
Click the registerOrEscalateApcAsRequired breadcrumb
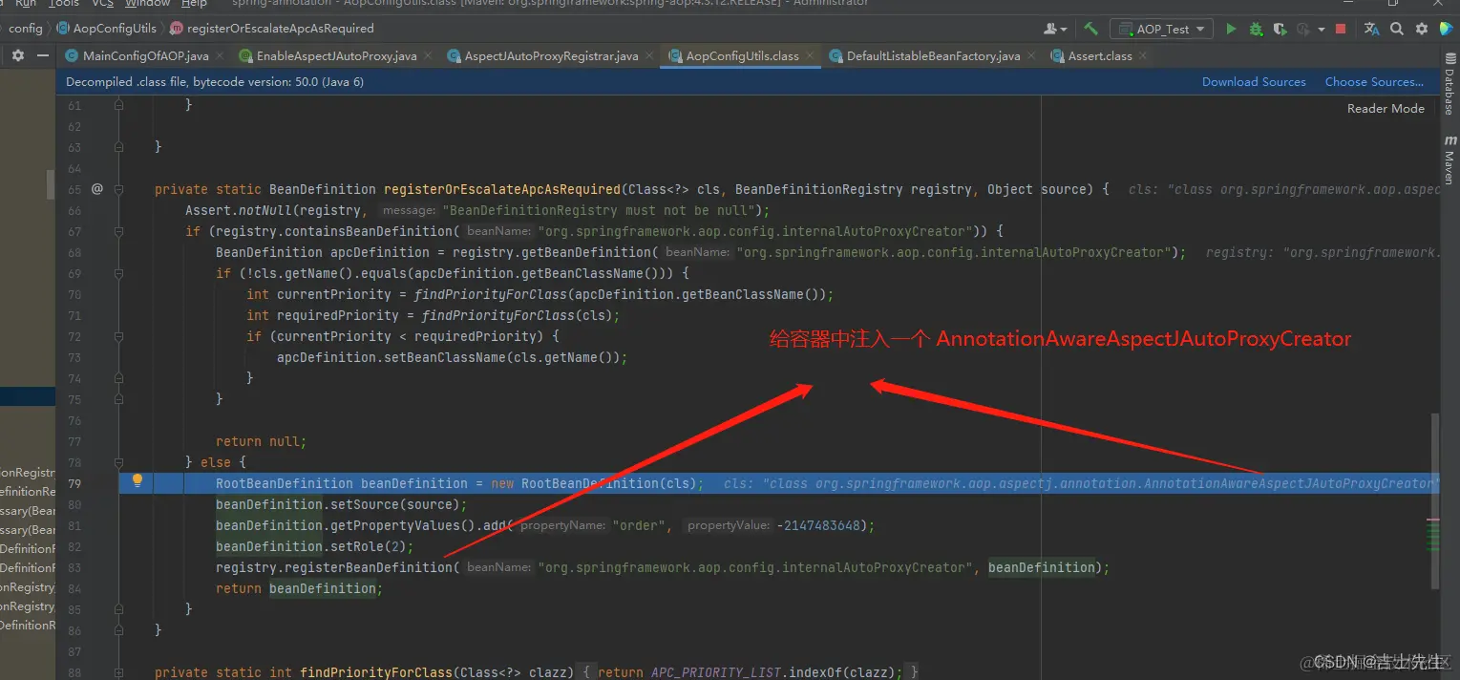[271, 29]
